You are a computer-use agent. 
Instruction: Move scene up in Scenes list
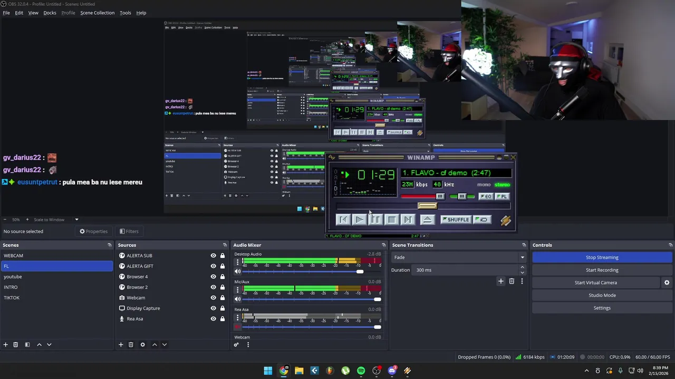[x=39, y=345]
